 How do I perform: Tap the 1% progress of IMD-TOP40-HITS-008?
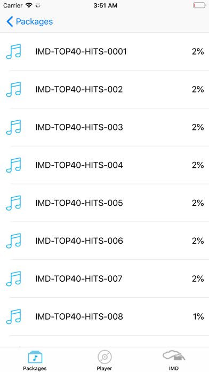click(x=198, y=317)
